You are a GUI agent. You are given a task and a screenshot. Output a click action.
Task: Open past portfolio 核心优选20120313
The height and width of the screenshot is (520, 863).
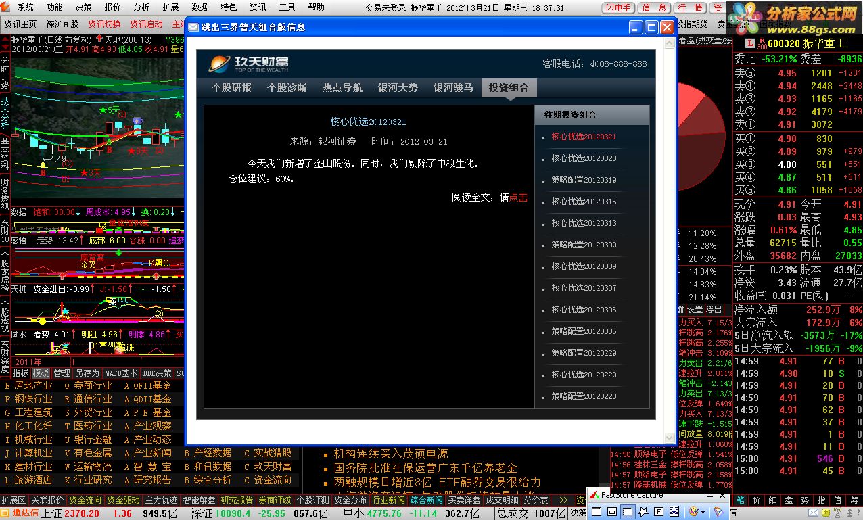click(584, 223)
